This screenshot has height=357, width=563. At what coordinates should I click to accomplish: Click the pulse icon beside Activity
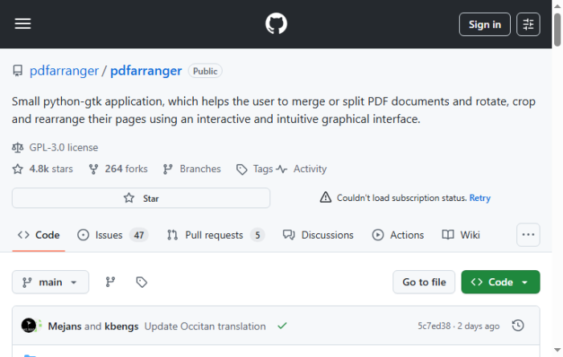(x=281, y=169)
